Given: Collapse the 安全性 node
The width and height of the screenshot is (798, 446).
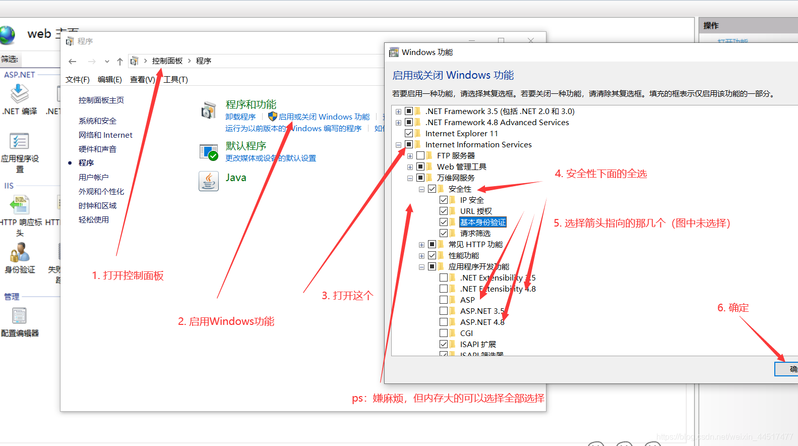Looking at the screenshot, I should tap(422, 189).
